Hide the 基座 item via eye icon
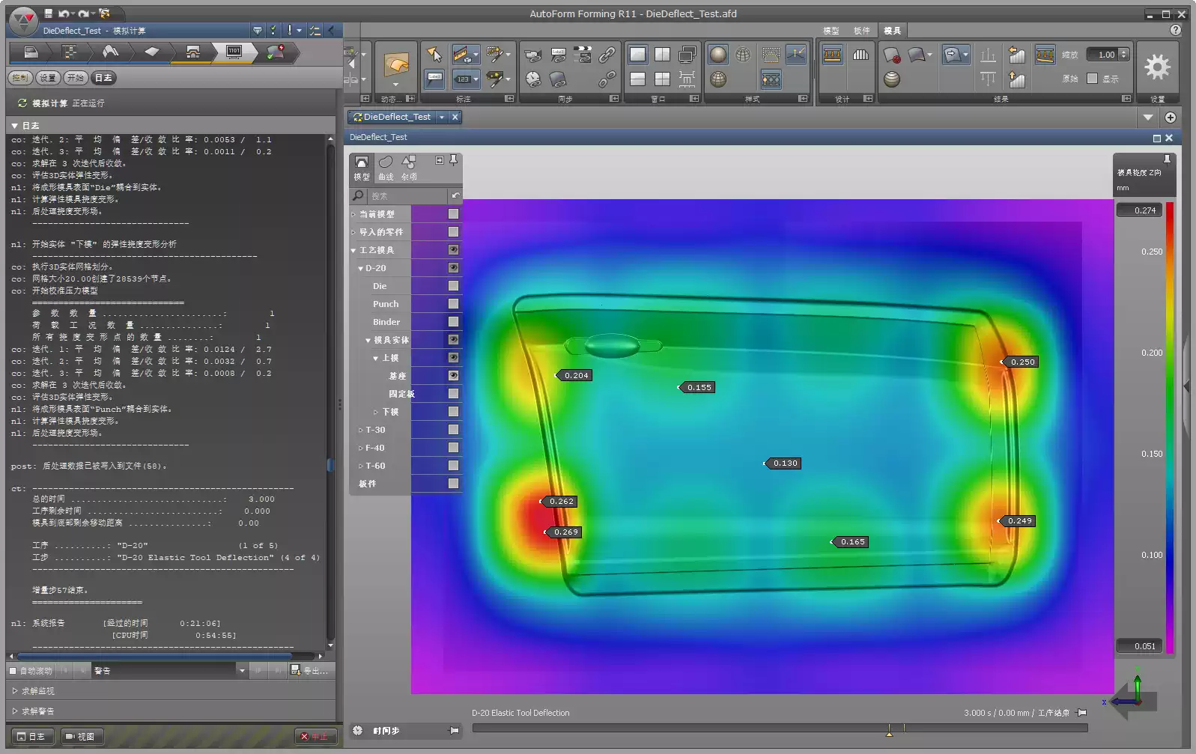Viewport: 1196px width, 754px height. tap(453, 376)
